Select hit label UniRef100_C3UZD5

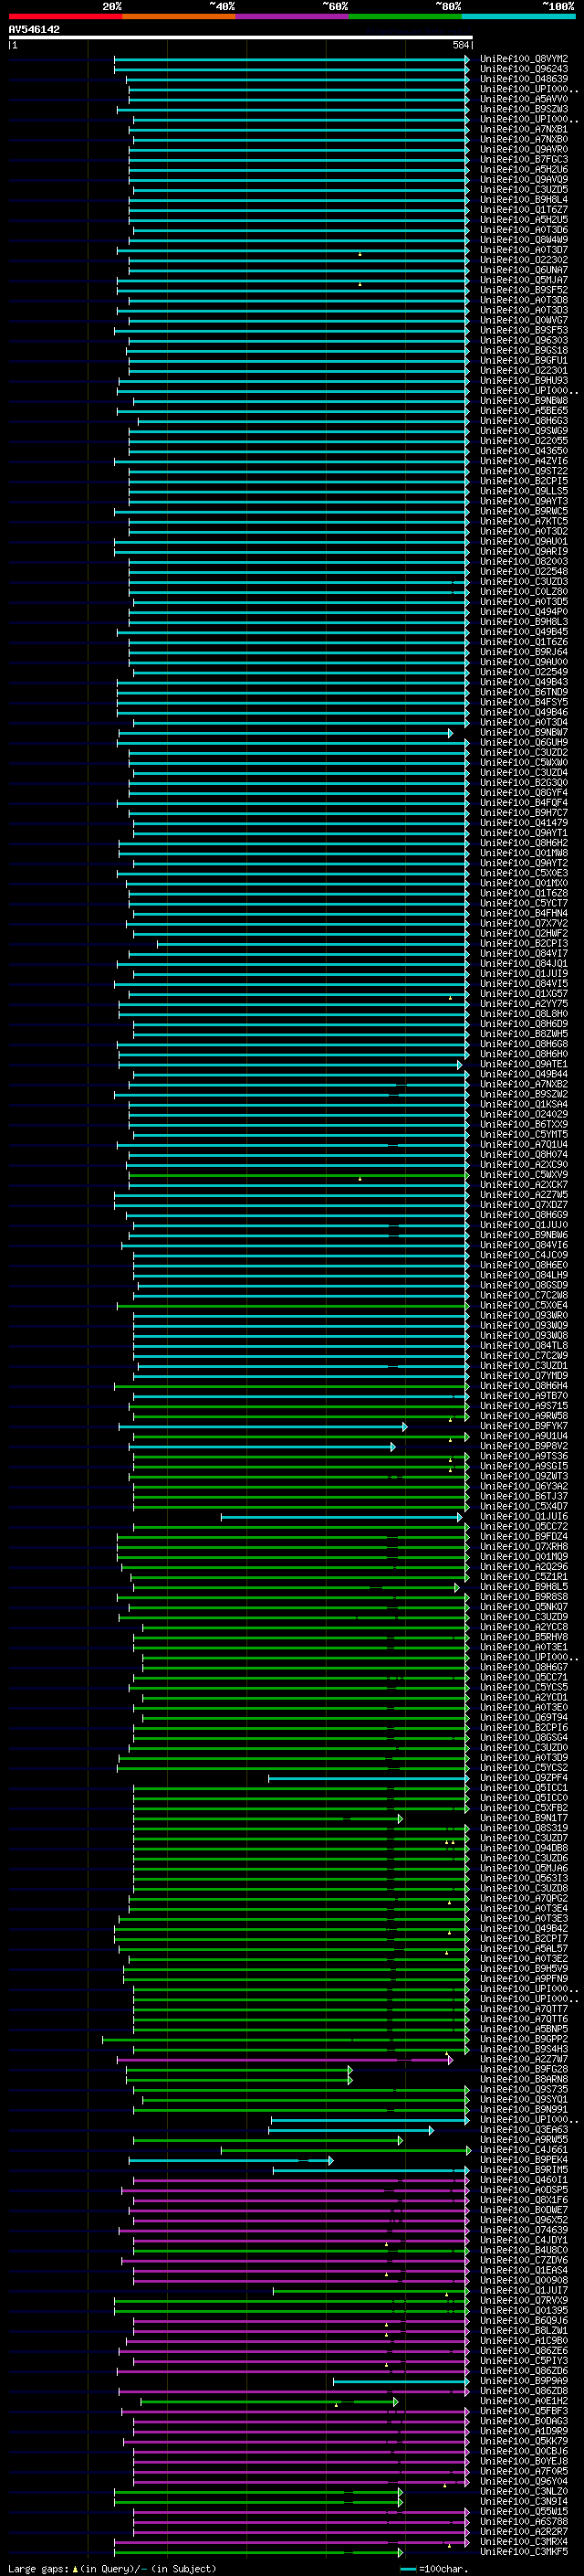(524, 189)
